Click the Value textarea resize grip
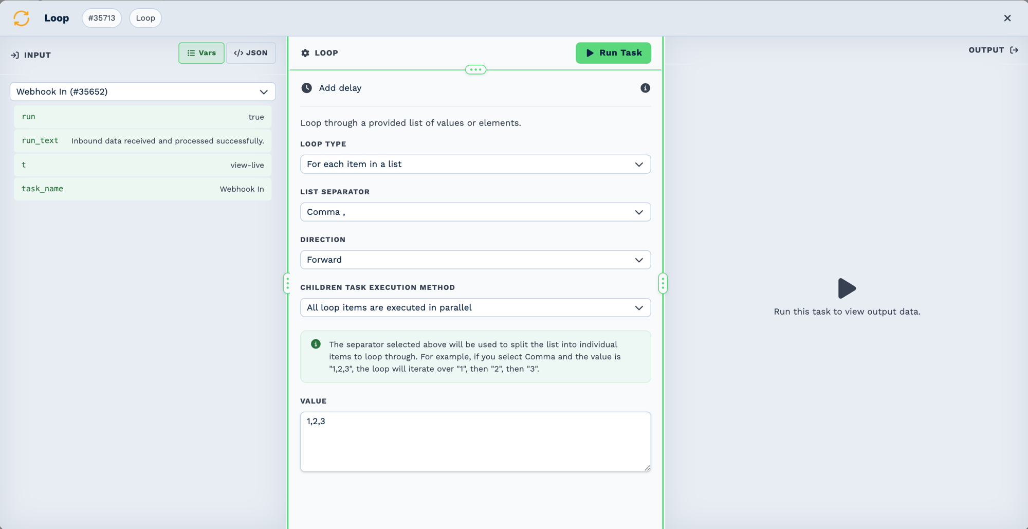Image resolution: width=1028 pixels, height=529 pixels. click(x=647, y=467)
